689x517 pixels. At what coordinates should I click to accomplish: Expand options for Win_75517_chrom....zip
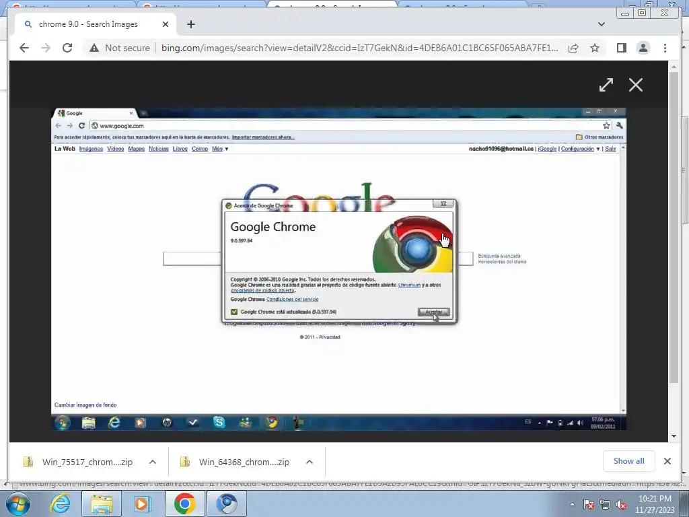click(153, 462)
